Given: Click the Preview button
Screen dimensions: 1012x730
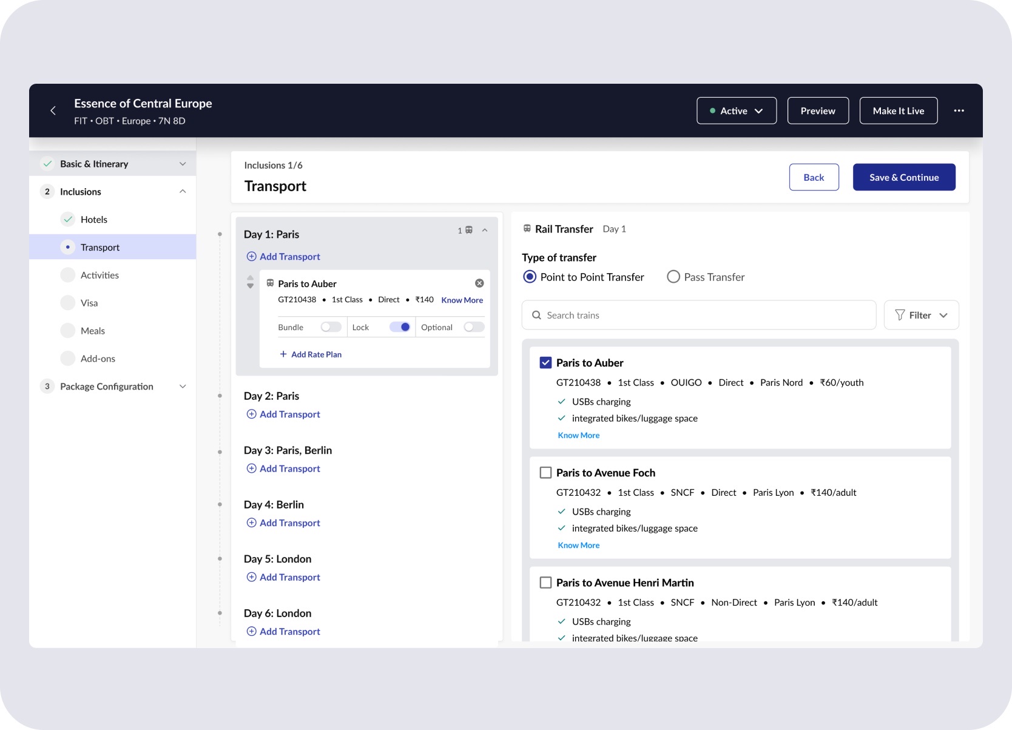Looking at the screenshot, I should coord(818,110).
